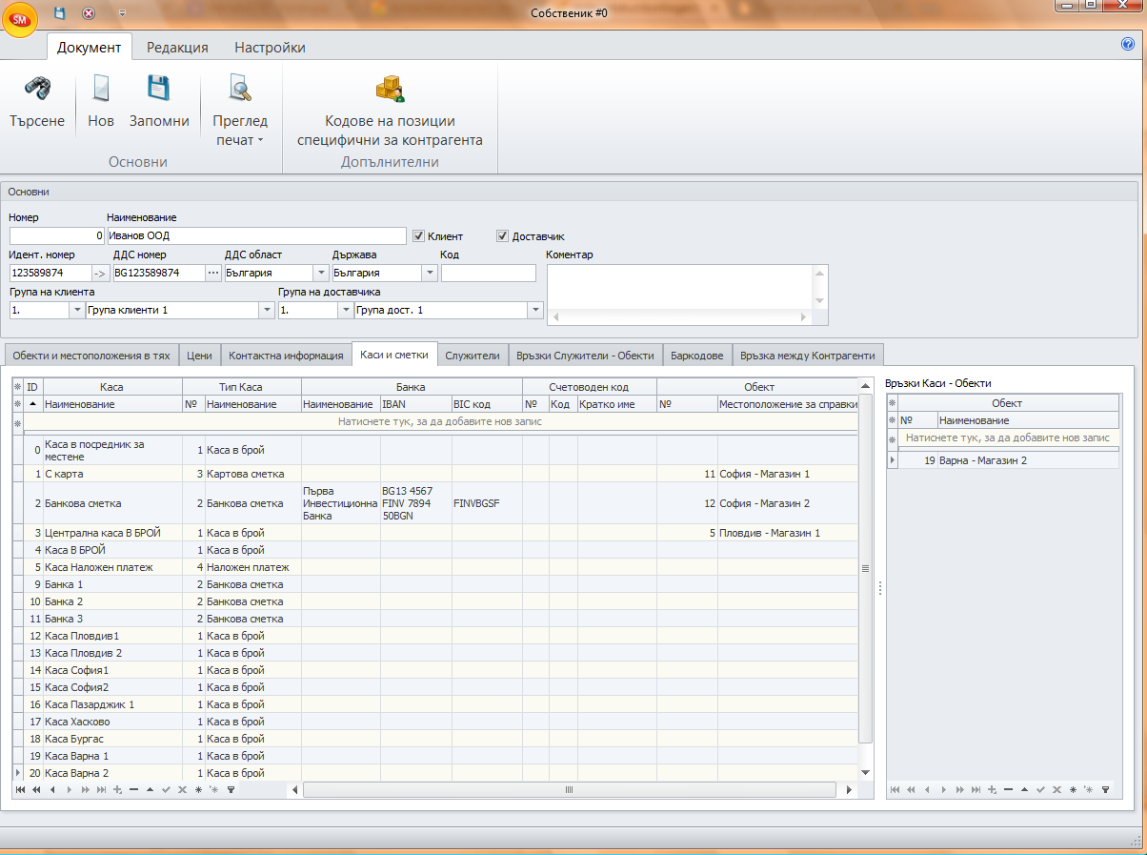The image size is (1147, 855).
Task: Open the Обекти и местоположения в тях tab
Action: (91, 356)
